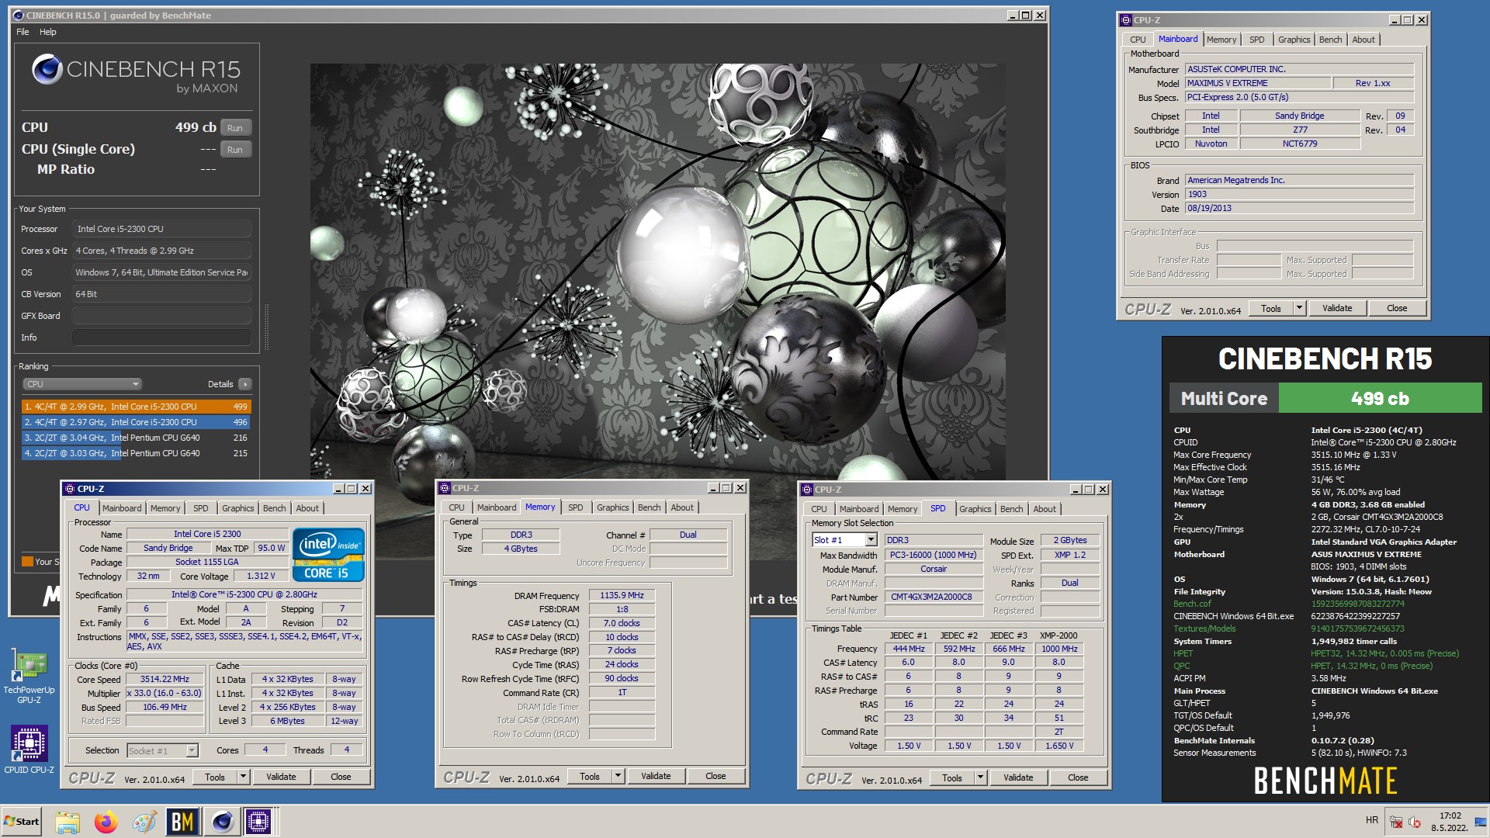Screen dimensions: 1490x838
Task: Select About tab in CPU-Z SPD window
Action: 1044,509
